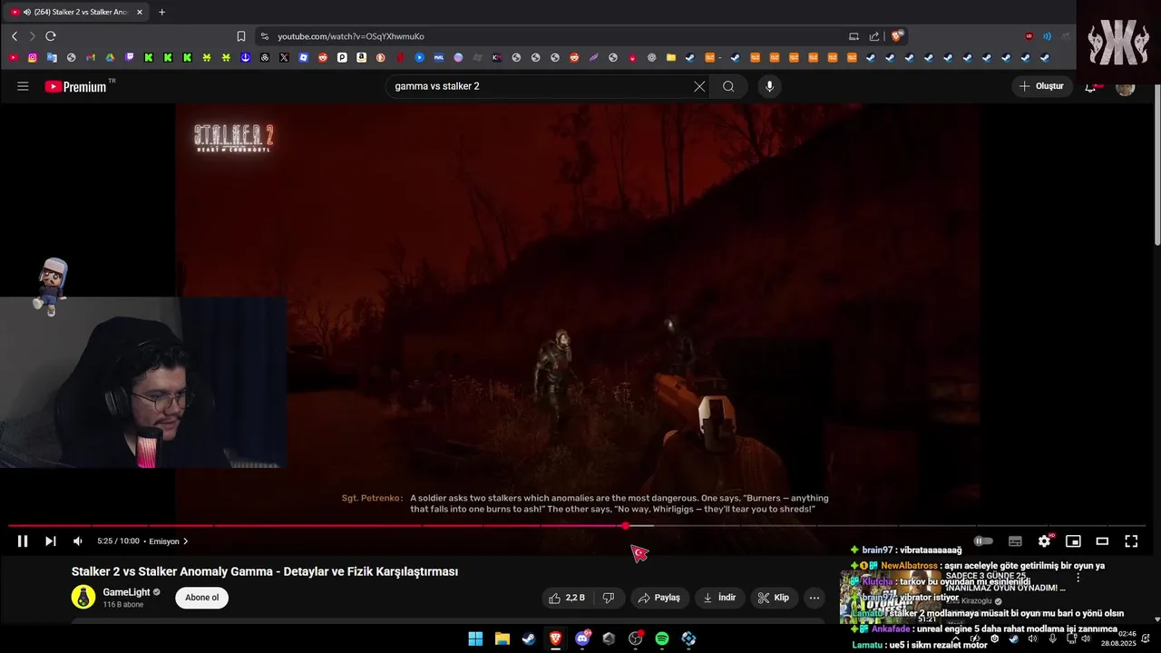Toggle subtitles on the player

[1015, 541]
